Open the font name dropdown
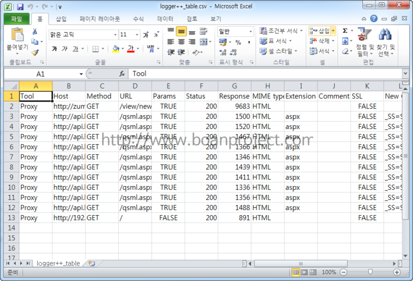 coord(115,35)
